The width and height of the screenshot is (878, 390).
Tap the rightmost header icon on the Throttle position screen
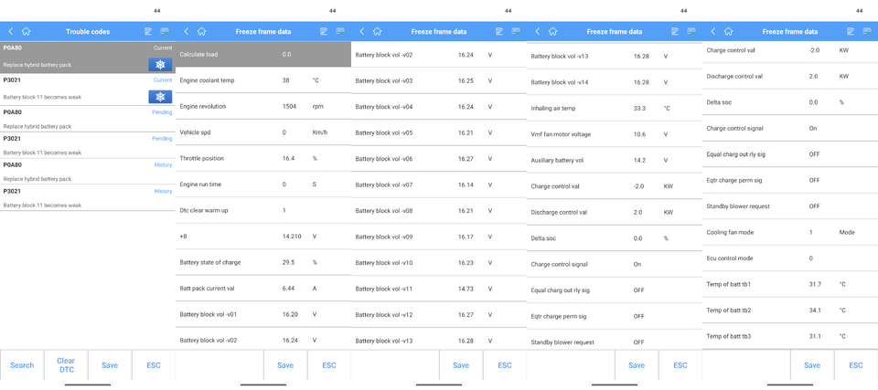[340, 31]
